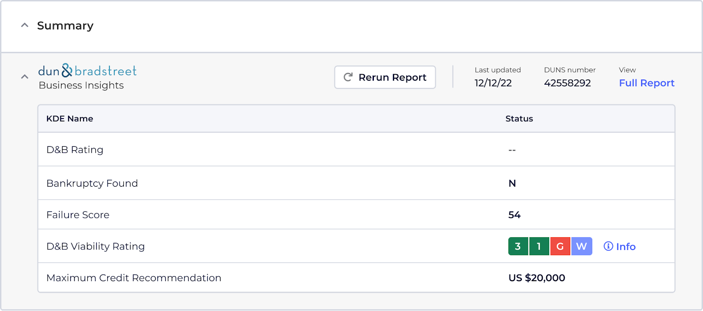Select the D&B Rating row label
This screenshot has height=311, width=703.
click(75, 150)
